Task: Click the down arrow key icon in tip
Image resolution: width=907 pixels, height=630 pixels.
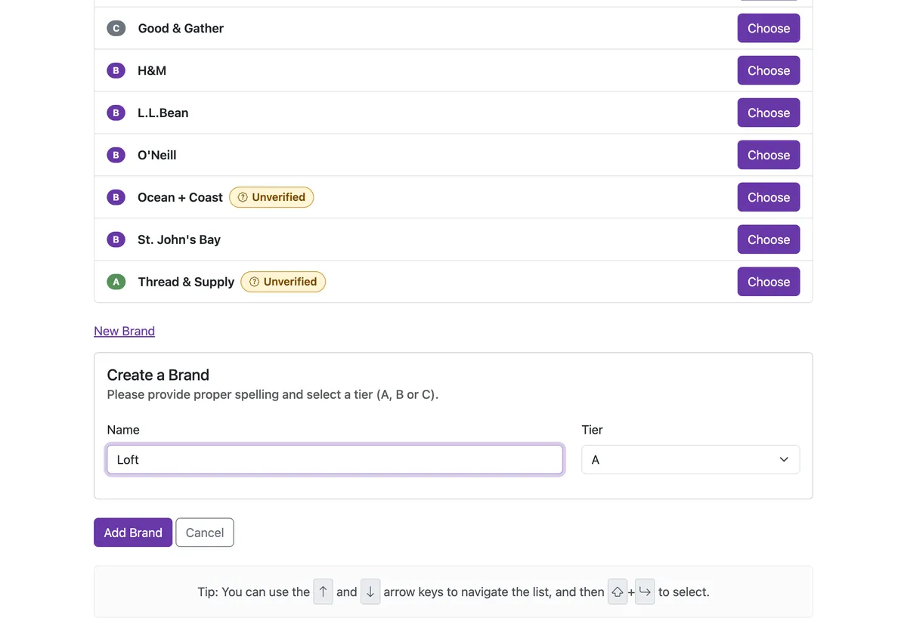Action: tap(370, 591)
